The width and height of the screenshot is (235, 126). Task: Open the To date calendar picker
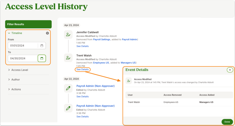click(x=42, y=58)
